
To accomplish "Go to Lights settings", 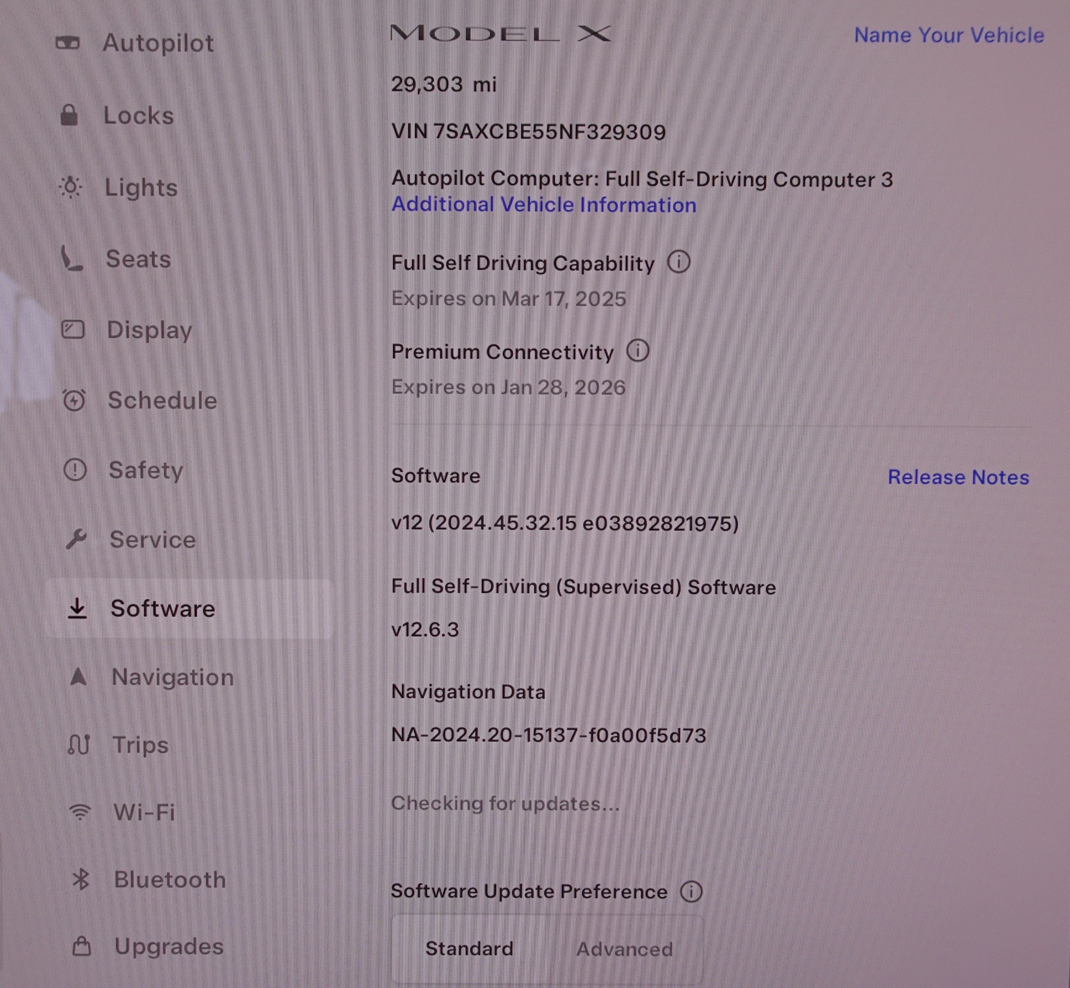I will point(141,187).
